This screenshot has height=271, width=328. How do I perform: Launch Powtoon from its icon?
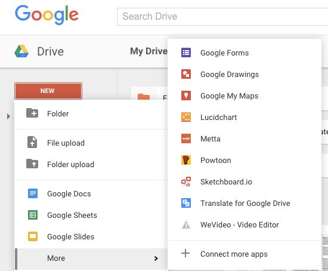tap(185, 160)
